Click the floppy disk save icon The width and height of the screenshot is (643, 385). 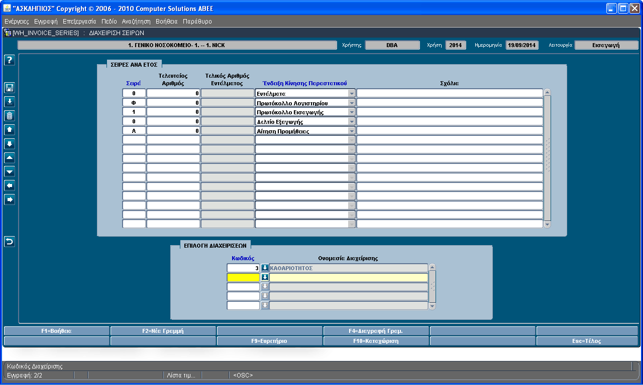(10, 88)
